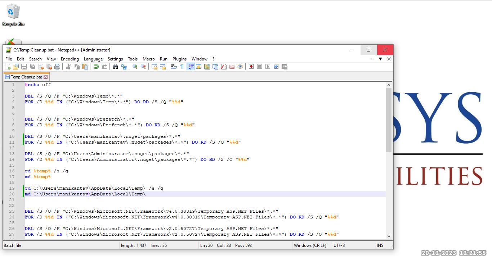Click the Run macro multiple times icon
The width and height of the screenshot is (492, 262).
pyautogui.click(x=276, y=67)
